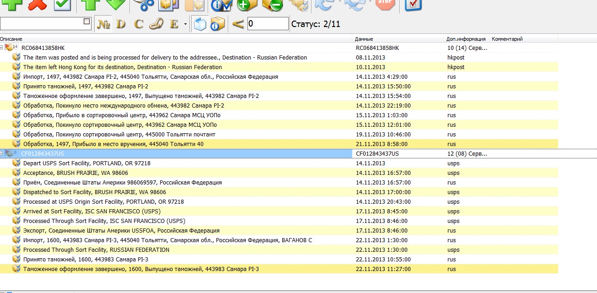This screenshot has width=597, height=293.
Task: Click the red X delete icon
Action: [38, 5]
